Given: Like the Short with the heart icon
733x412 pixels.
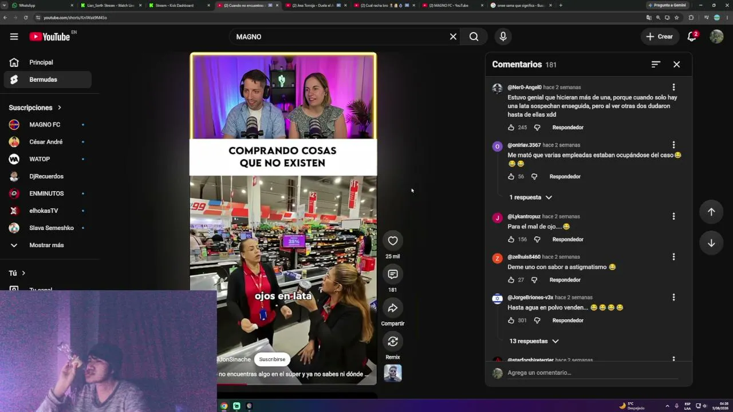Looking at the screenshot, I should coord(393,241).
